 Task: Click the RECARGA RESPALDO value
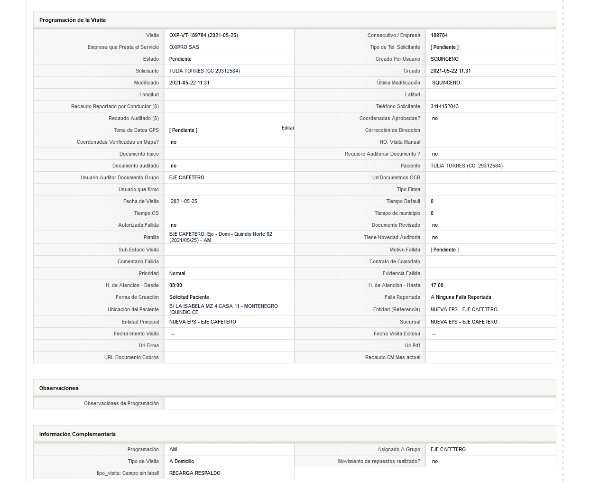point(195,473)
